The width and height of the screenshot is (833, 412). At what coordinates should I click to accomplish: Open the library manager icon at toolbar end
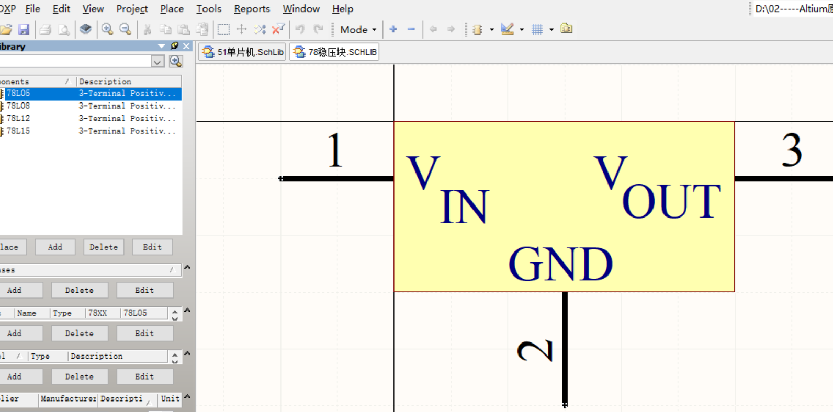pos(567,29)
